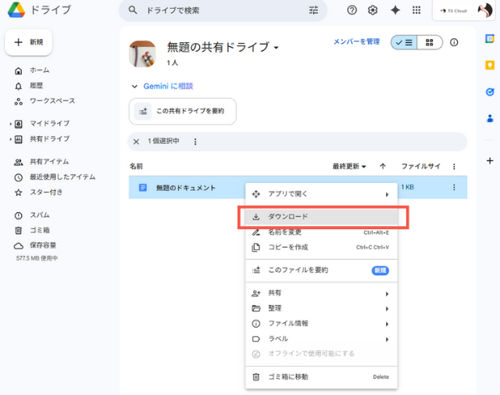Click the New button
The image size is (500, 395).
(28, 41)
